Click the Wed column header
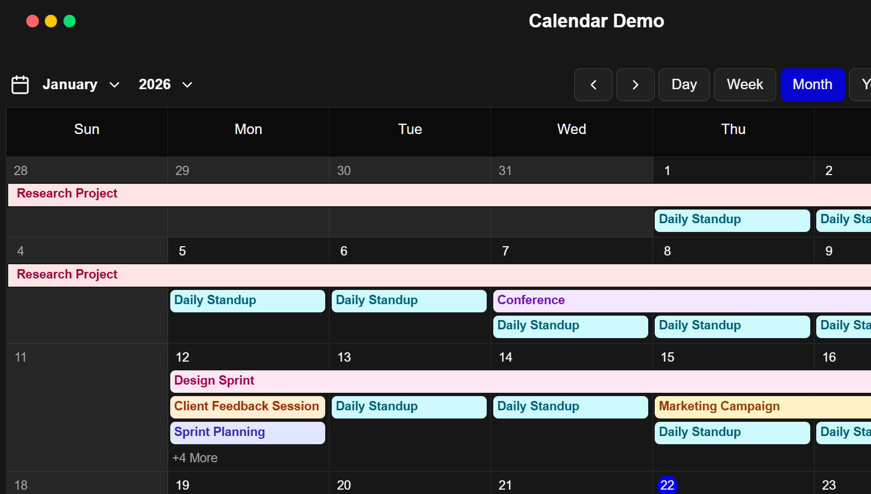The image size is (871, 494). pos(572,130)
